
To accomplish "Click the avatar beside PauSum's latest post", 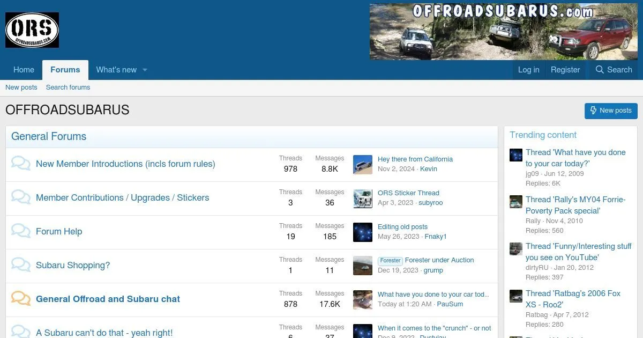I will [x=363, y=300].
